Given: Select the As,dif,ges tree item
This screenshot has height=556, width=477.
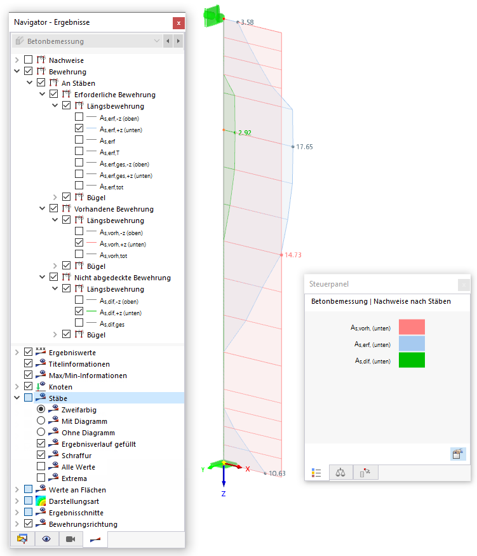Looking at the screenshot, I should [112, 323].
